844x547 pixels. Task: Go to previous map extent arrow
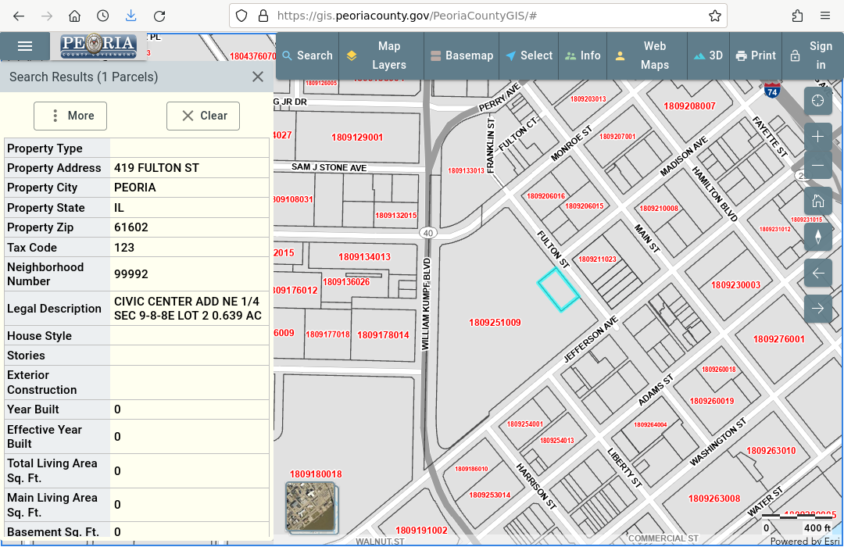click(817, 273)
